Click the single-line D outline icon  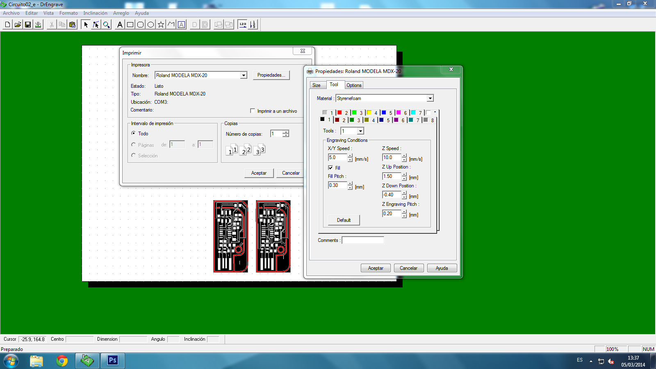coord(195,25)
